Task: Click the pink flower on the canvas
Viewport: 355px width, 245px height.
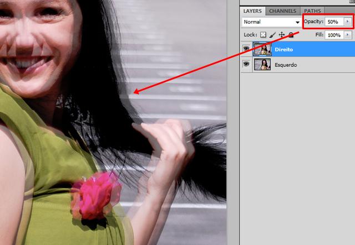Action: (92, 192)
